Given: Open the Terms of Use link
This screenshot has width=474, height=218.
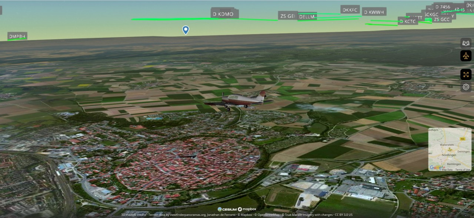Looking at the screenshot, I should [x=463, y=170].
